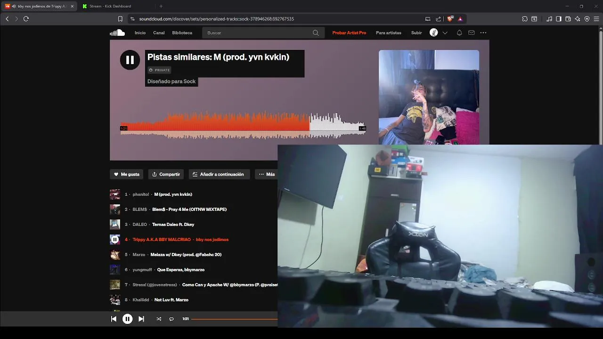603x339 pixels.
Task: Open artist phanitol link
Action: click(x=140, y=194)
